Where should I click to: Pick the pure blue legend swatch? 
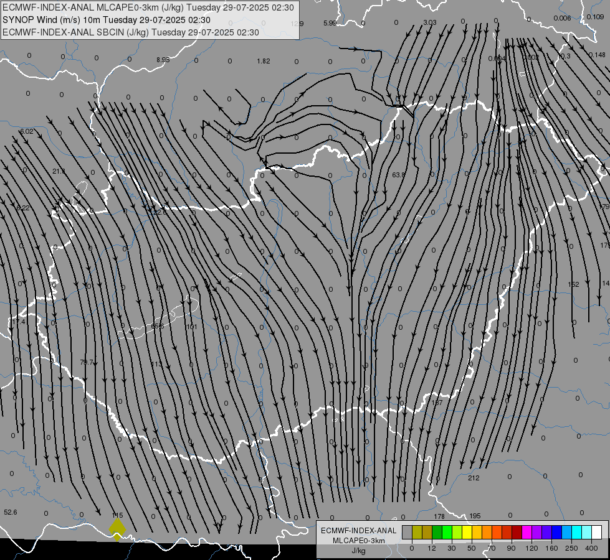pos(556,533)
